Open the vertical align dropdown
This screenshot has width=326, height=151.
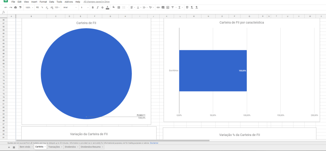pyautogui.click(x=138, y=7)
